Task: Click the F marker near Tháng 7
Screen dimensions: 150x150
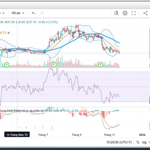Action: (54, 65)
